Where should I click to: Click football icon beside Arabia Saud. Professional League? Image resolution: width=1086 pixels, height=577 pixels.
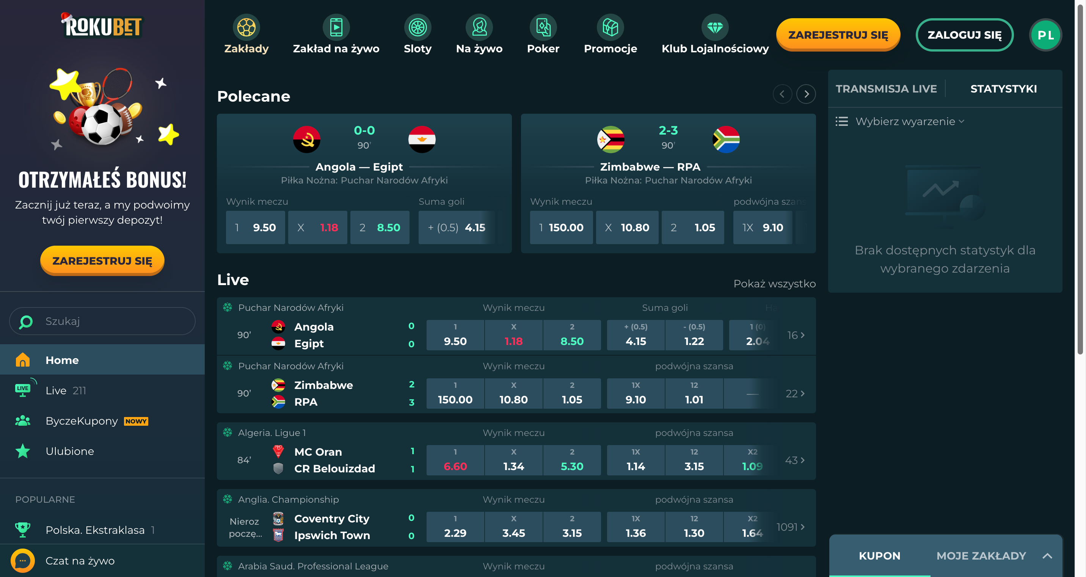pos(228,566)
